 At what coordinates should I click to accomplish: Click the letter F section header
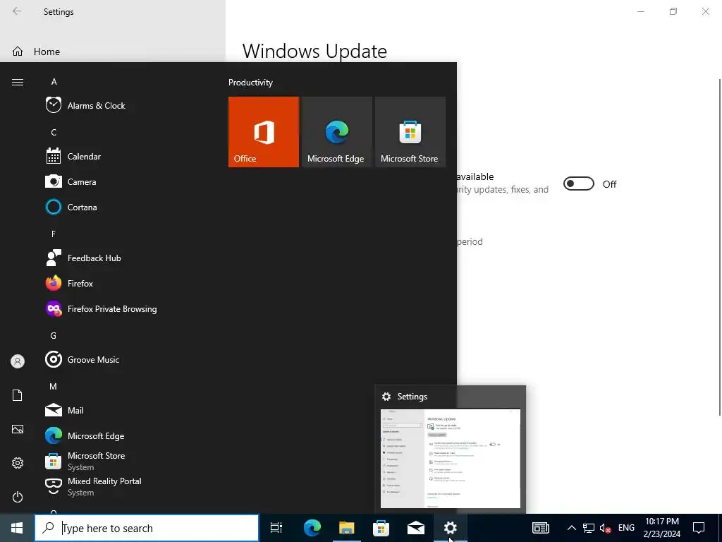tap(54, 234)
